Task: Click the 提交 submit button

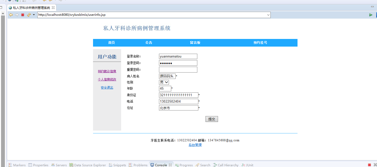Action: (212, 119)
